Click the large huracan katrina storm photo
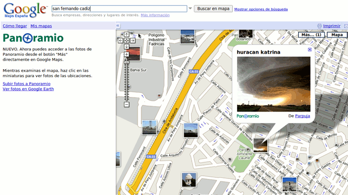348x195 pixels. tap(274, 84)
